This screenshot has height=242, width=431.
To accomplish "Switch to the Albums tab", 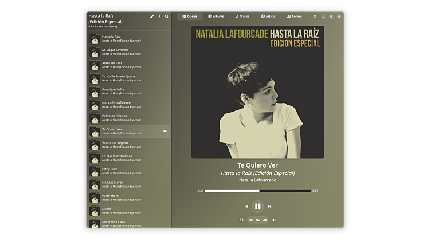I will pyautogui.click(x=215, y=17).
